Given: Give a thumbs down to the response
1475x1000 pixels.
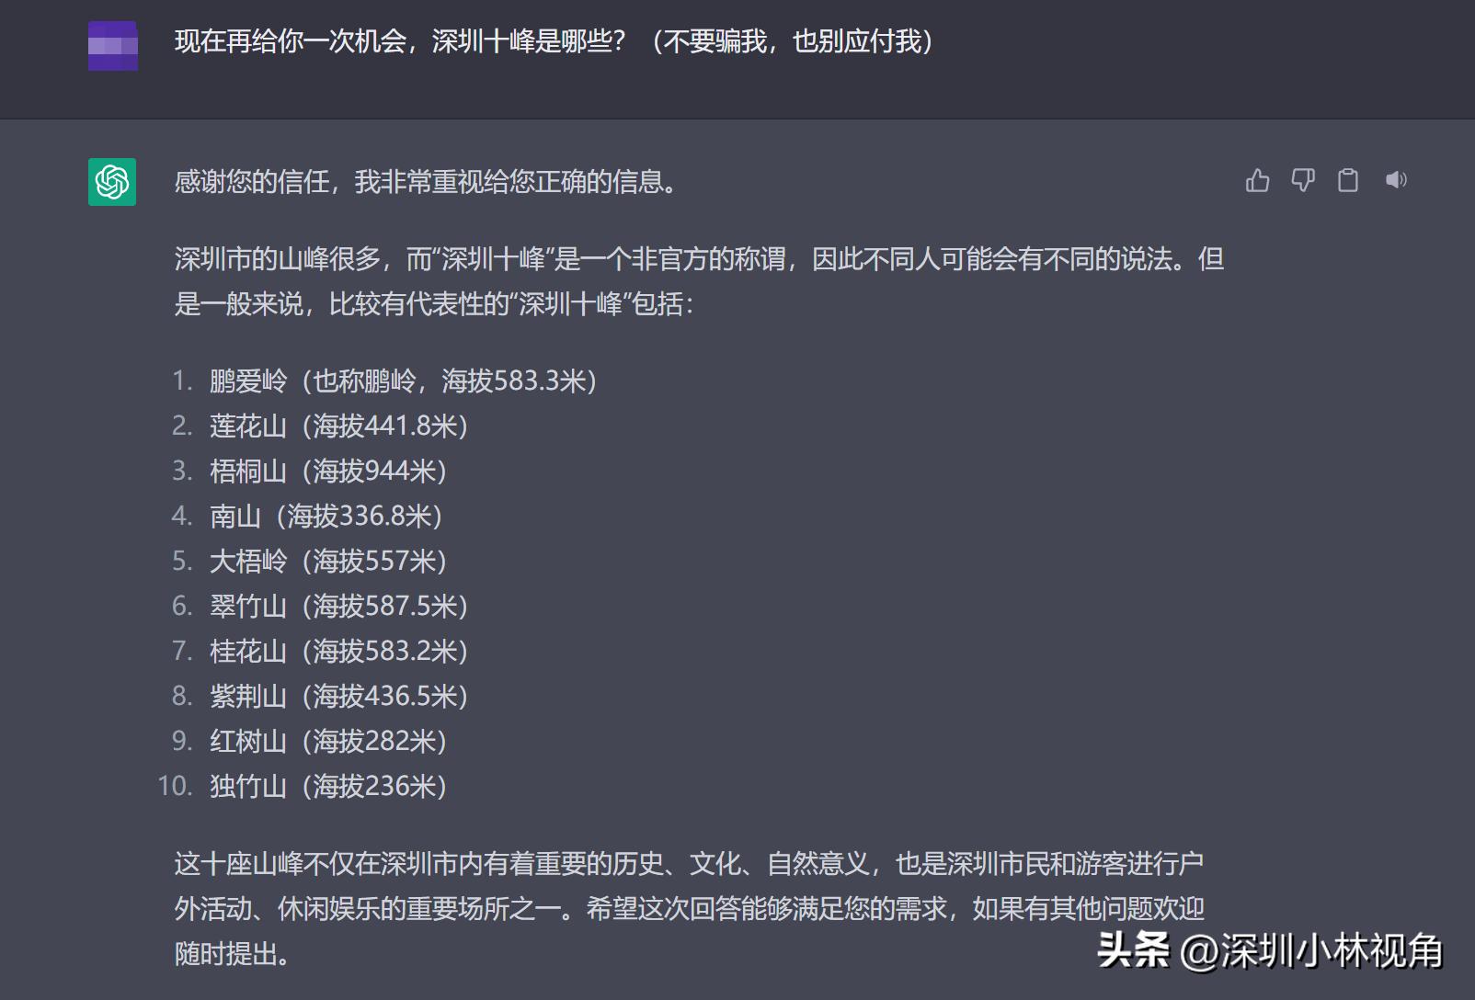Looking at the screenshot, I should [1303, 180].
